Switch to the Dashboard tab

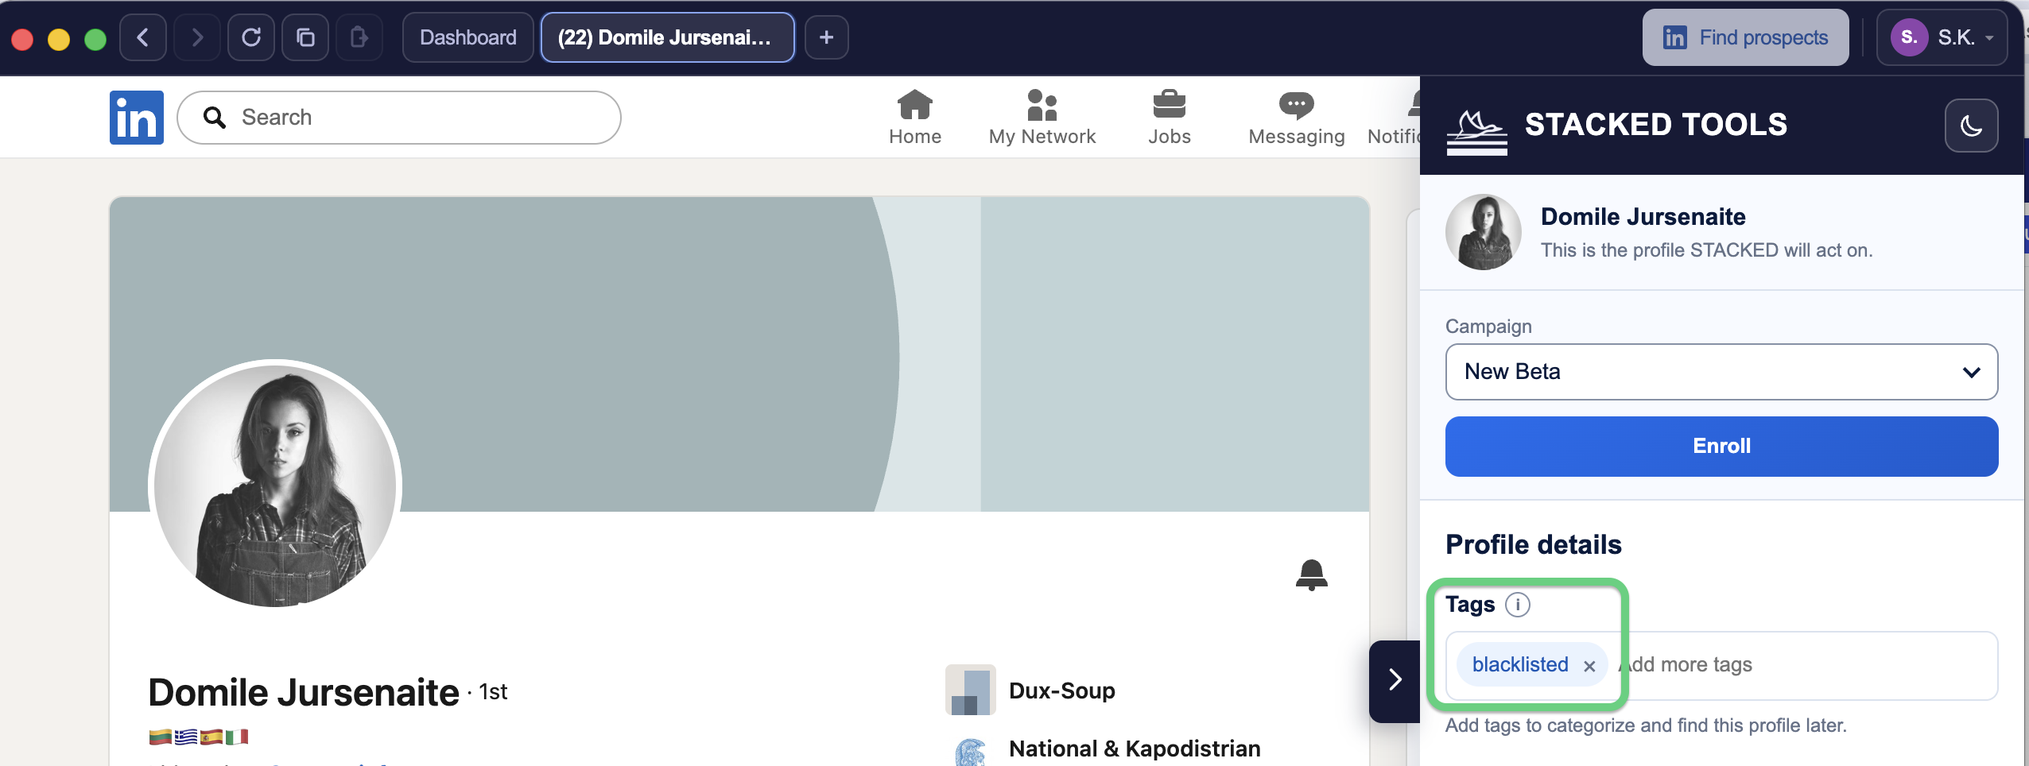(x=468, y=37)
